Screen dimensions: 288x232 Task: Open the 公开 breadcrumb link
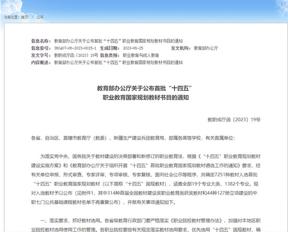tap(40, 17)
